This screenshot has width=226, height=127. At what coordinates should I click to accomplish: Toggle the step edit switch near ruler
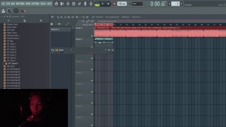(x=87, y=25)
